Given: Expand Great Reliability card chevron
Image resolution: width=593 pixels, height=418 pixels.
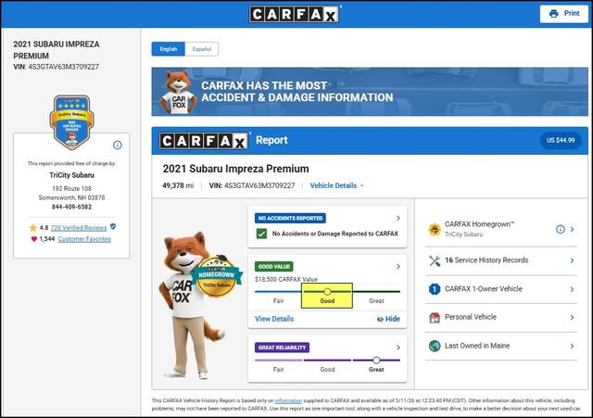Looking at the screenshot, I should (398, 348).
